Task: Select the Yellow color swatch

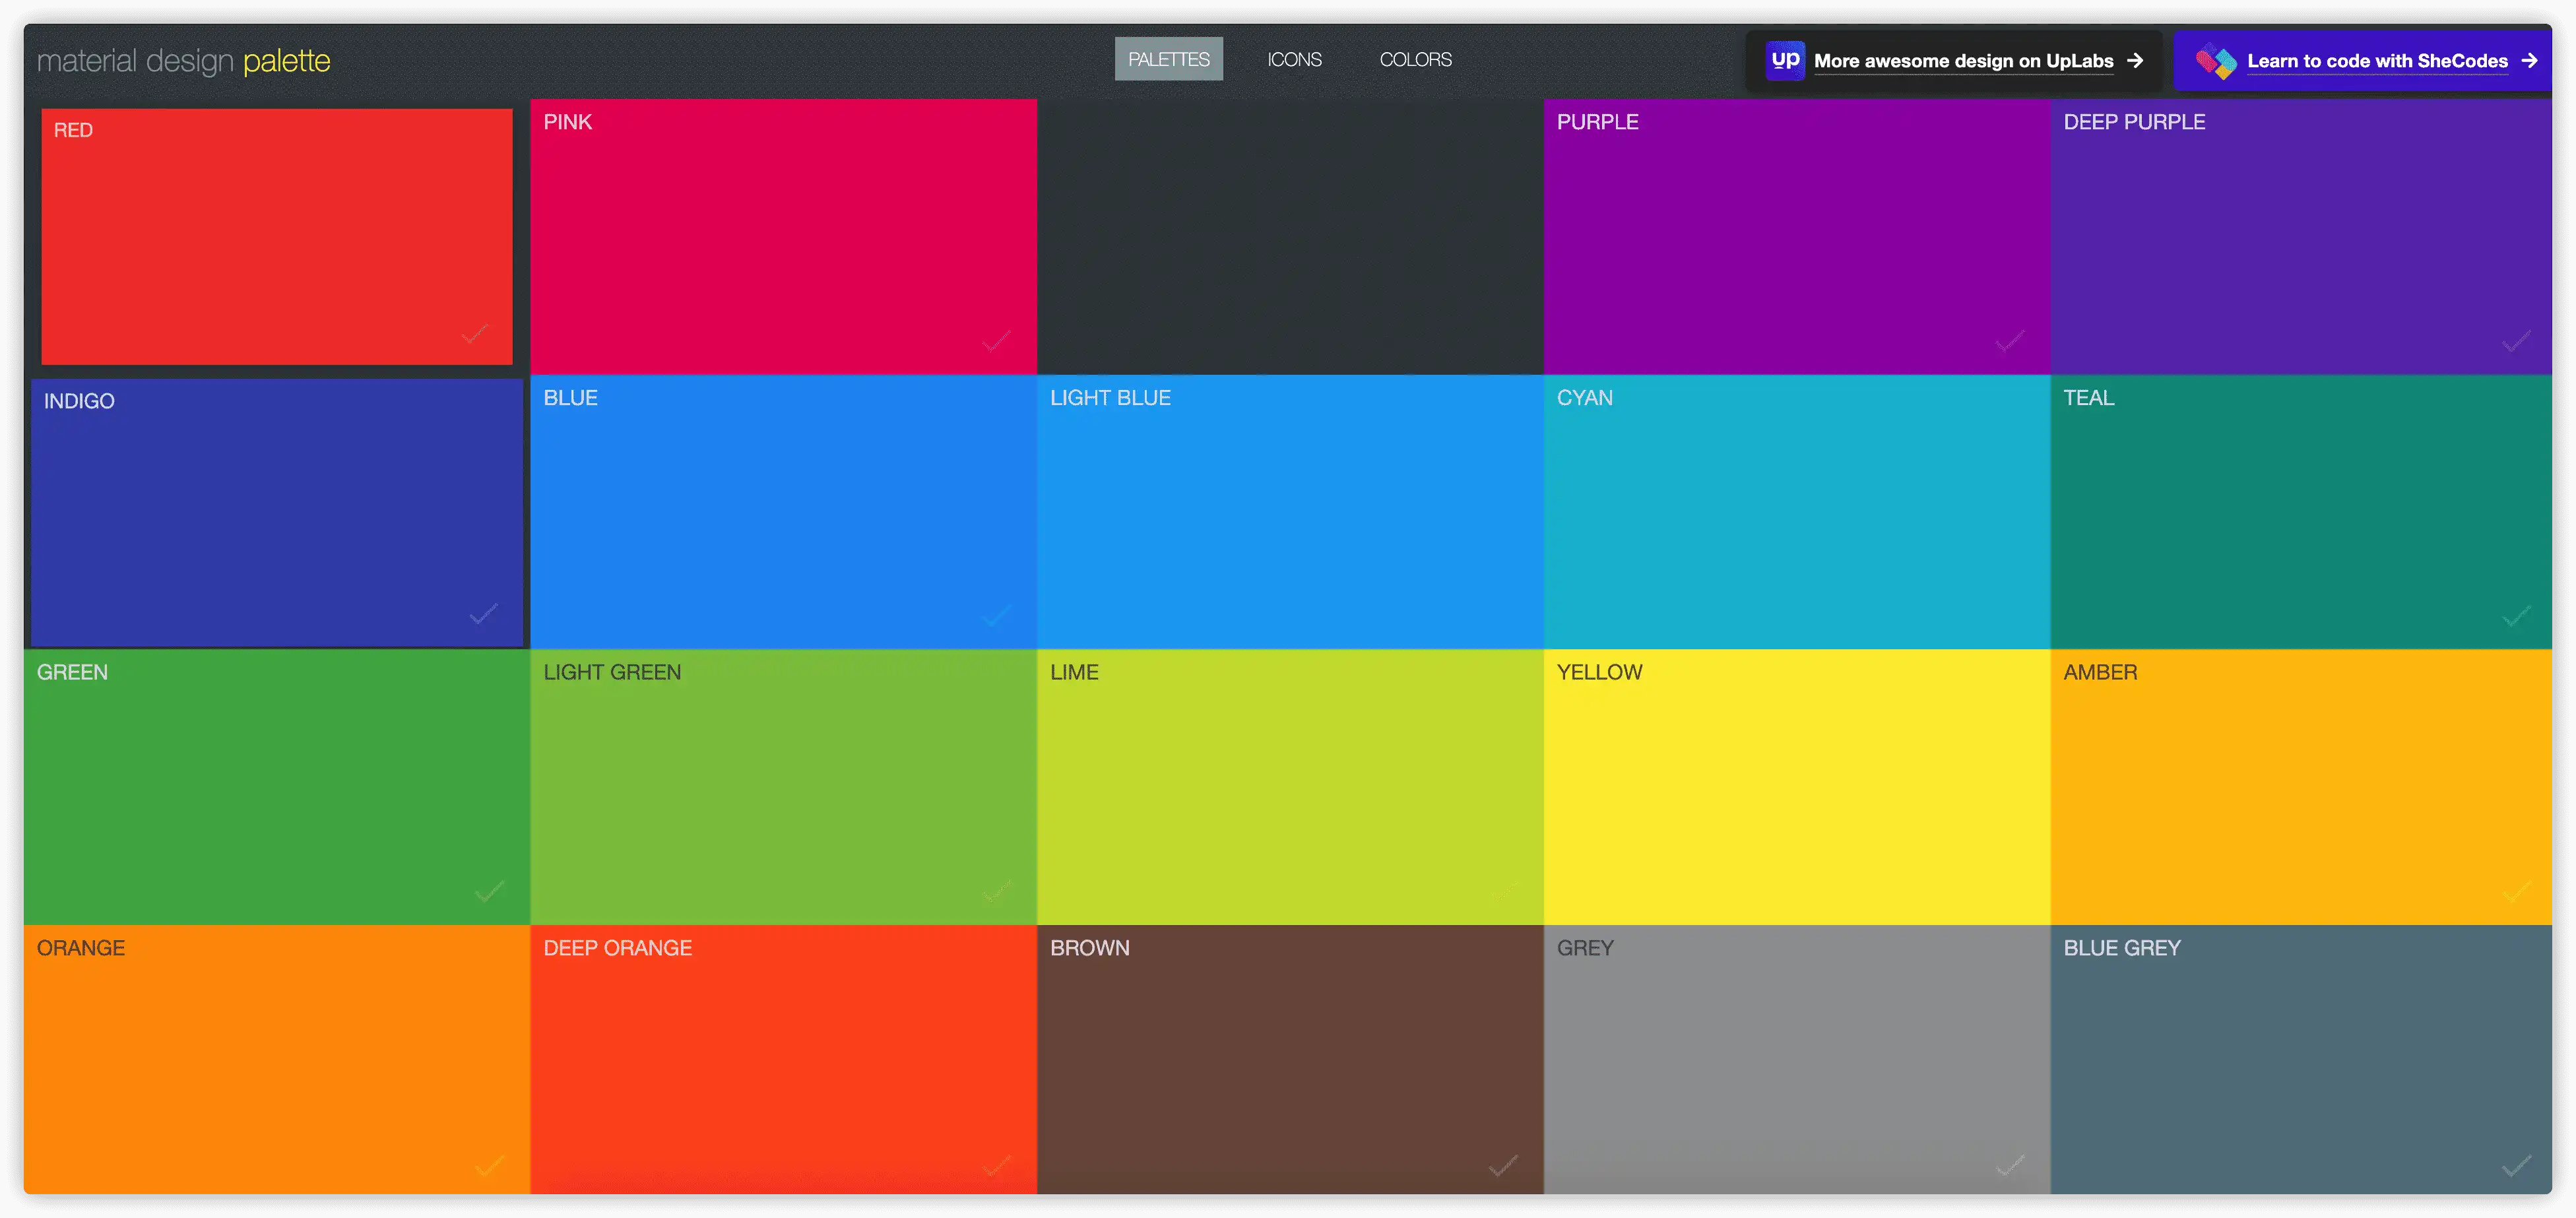Action: (1797, 787)
